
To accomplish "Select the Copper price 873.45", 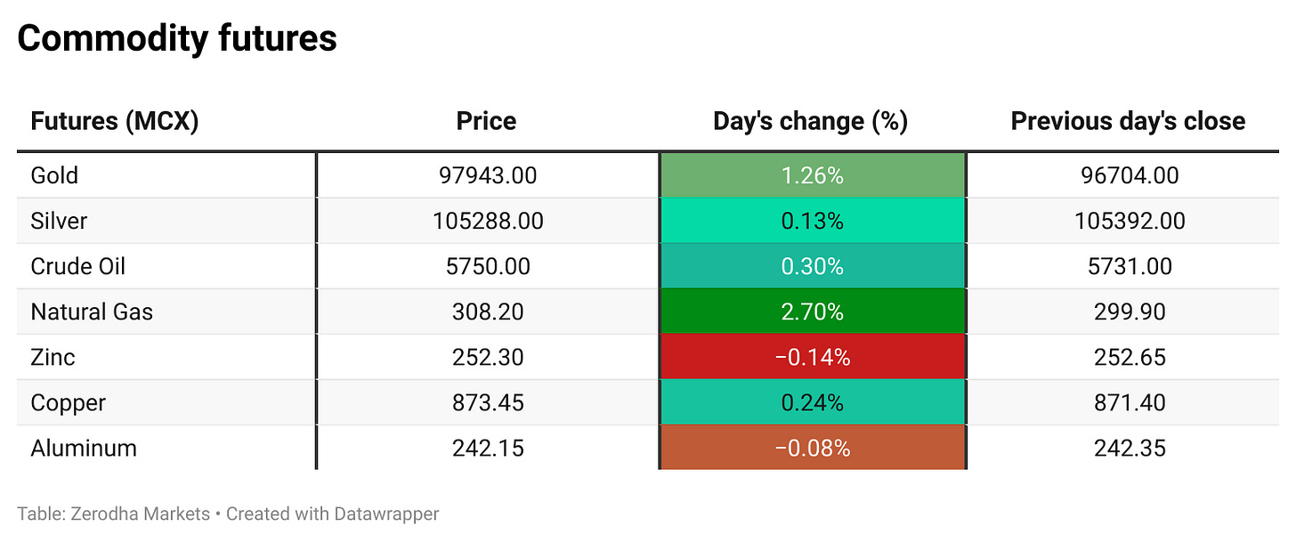I will click(x=488, y=402).
